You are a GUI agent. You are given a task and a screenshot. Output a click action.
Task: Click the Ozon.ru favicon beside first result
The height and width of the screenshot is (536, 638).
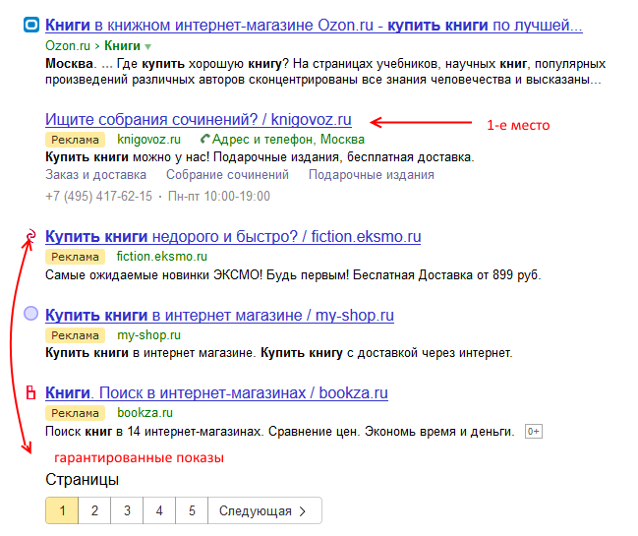31,25
